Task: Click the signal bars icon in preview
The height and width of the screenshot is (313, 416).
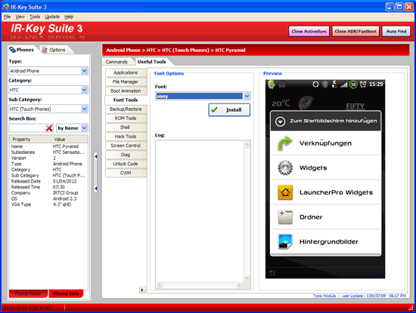Action: coord(344,84)
